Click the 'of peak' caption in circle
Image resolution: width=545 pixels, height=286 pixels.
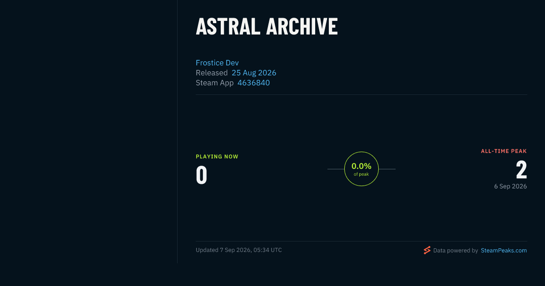(362, 174)
